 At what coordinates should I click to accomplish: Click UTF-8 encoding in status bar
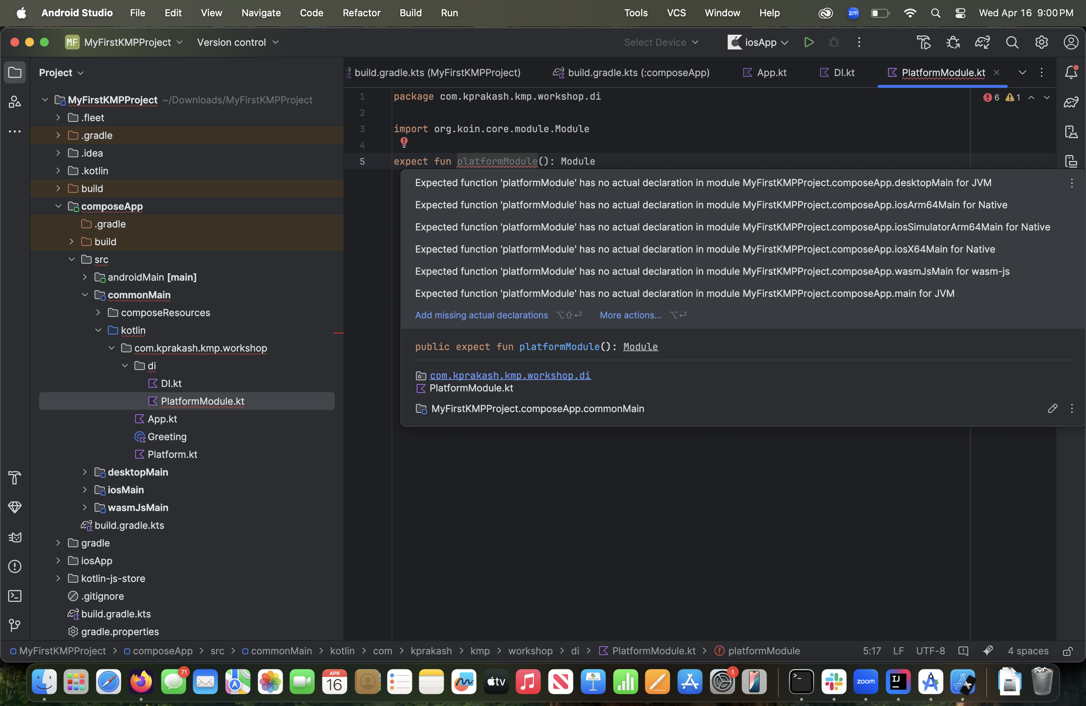pos(930,651)
